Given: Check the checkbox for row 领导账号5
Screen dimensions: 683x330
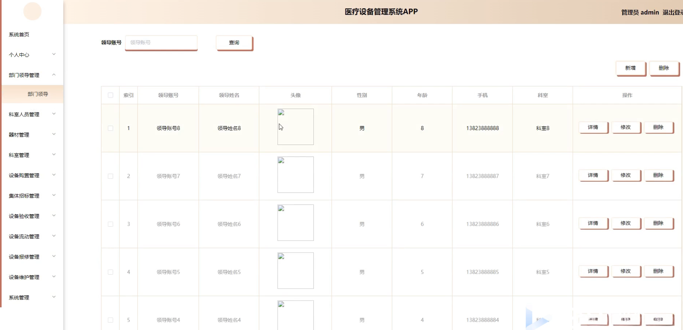Looking at the screenshot, I should 110,272.
